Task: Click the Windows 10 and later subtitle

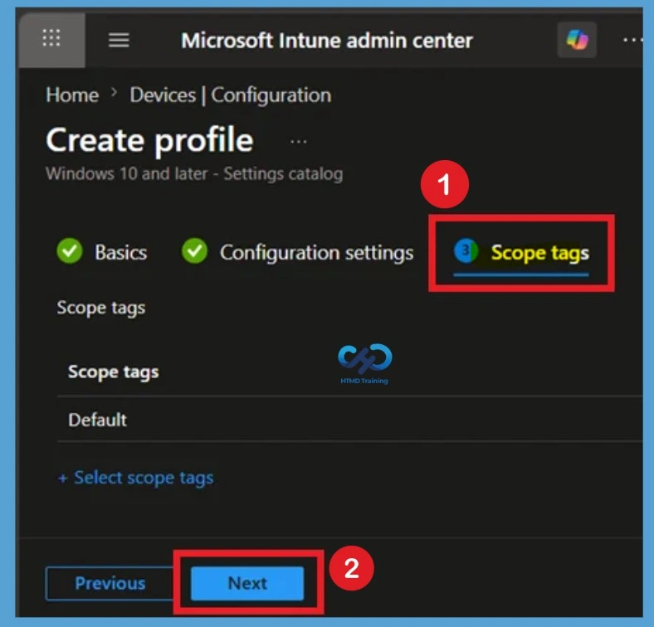Action: (x=194, y=174)
